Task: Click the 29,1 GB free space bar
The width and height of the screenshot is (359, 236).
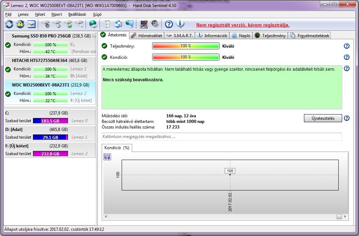Action: 50,137
